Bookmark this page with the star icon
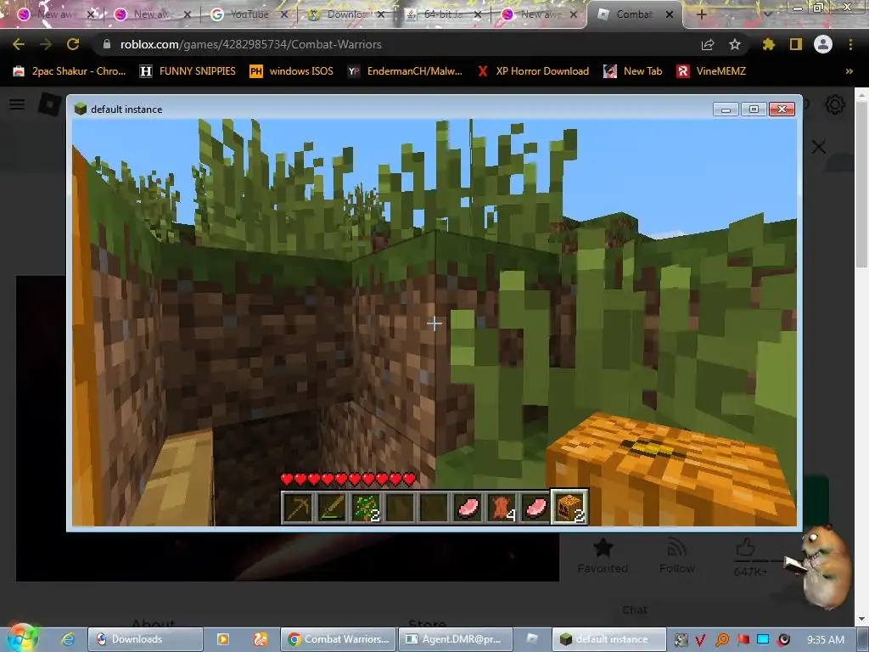Screen dimensions: 869x652 coord(735,44)
